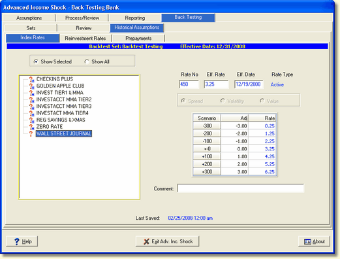Open the Prepayments tab
340x259 pixels.
[138, 39]
